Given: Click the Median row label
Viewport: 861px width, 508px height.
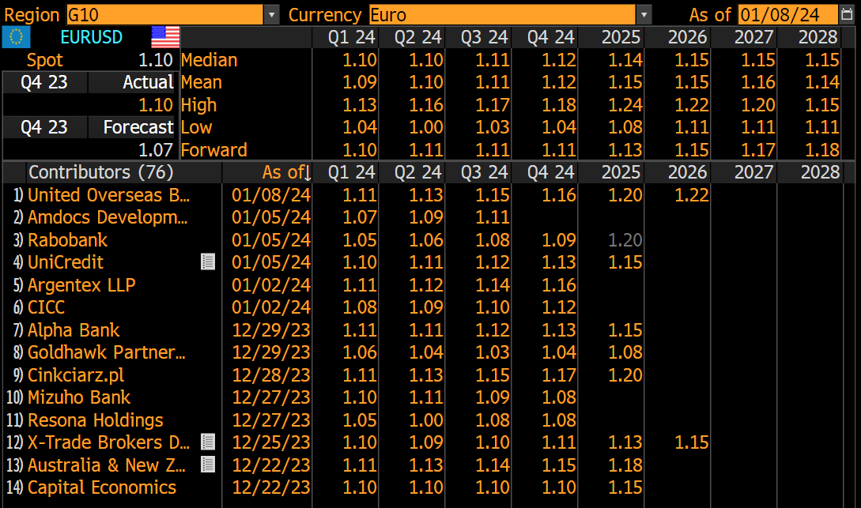Looking at the screenshot, I should [210, 60].
